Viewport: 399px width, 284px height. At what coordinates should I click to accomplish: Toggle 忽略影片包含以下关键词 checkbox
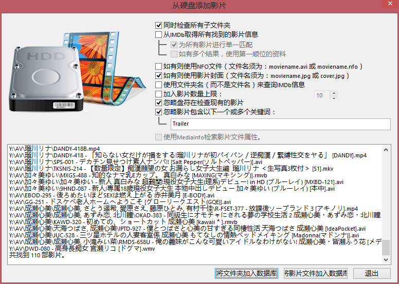(159, 112)
